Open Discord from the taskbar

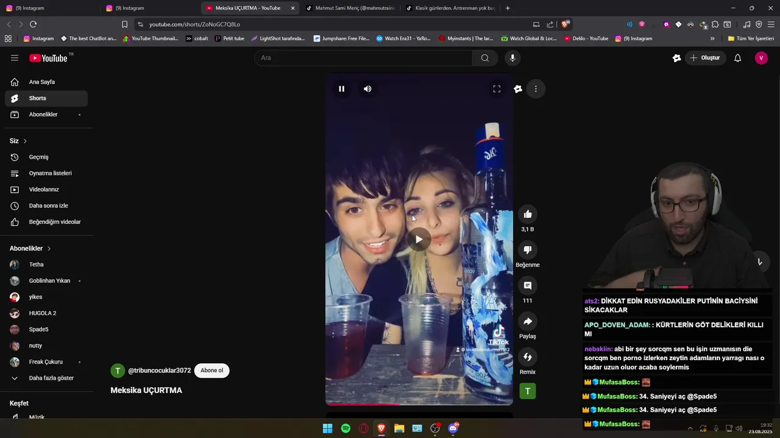(x=453, y=428)
